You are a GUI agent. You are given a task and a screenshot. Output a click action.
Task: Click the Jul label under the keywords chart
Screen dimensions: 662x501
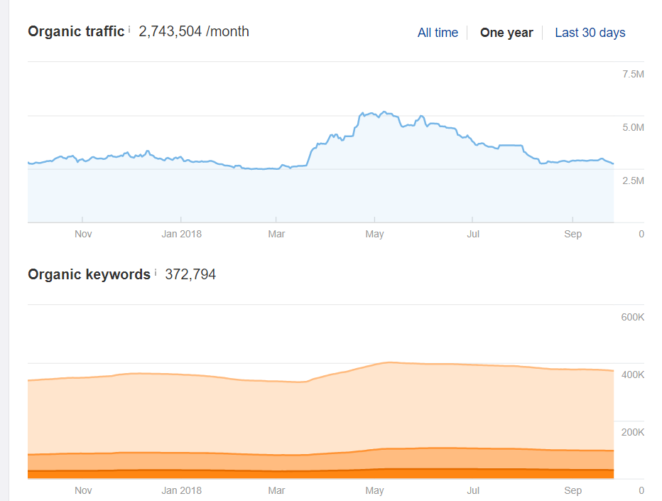point(473,490)
